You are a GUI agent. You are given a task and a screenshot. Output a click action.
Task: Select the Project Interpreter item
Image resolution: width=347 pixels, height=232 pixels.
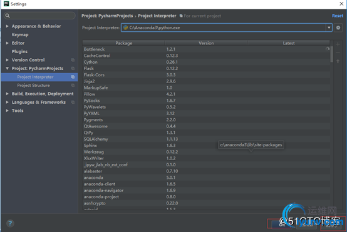point(39,77)
